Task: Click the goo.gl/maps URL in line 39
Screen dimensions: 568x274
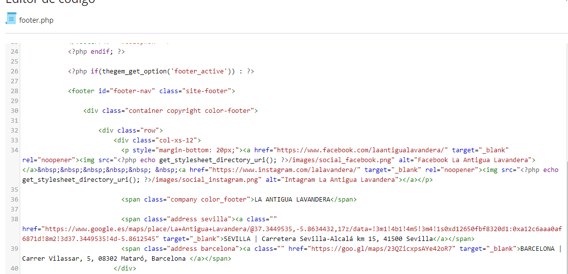Action: click(x=384, y=249)
